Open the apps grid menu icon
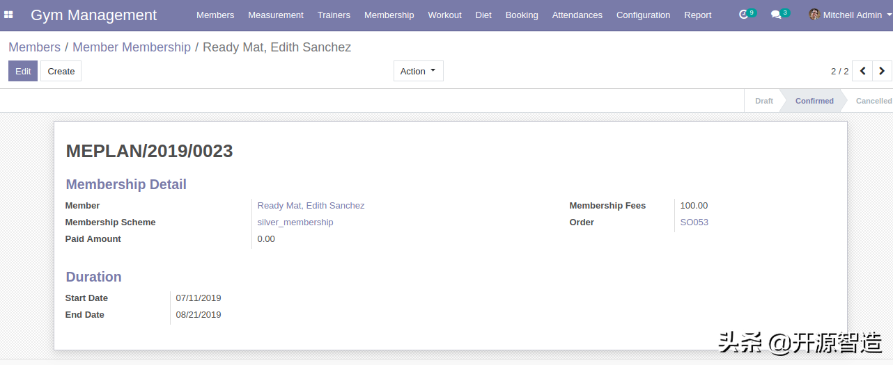The width and height of the screenshot is (893, 365). [8, 15]
